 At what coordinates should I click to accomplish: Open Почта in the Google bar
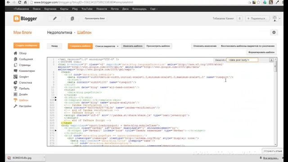pyautogui.click(x=115, y=9)
